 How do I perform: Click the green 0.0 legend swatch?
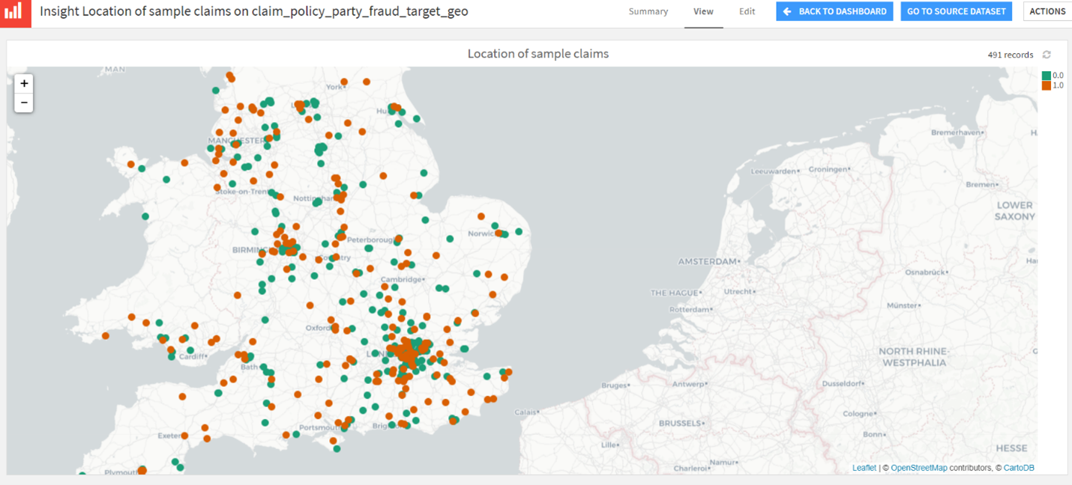pos(1047,76)
